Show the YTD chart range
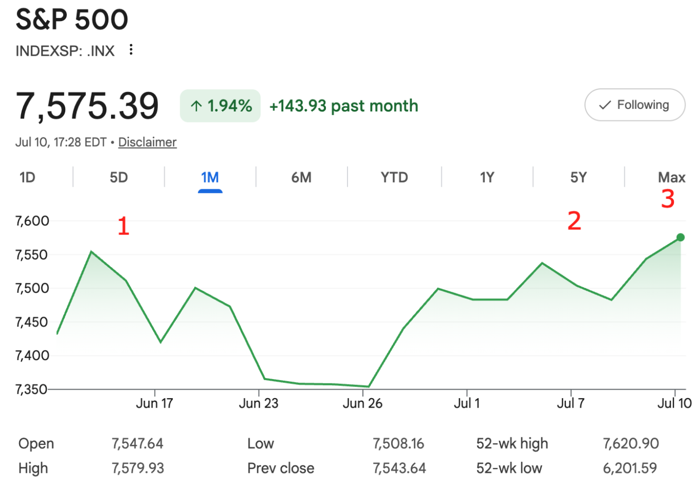Image resolution: width=695 pixels, height=488 pixels. (x=394, y=178)
